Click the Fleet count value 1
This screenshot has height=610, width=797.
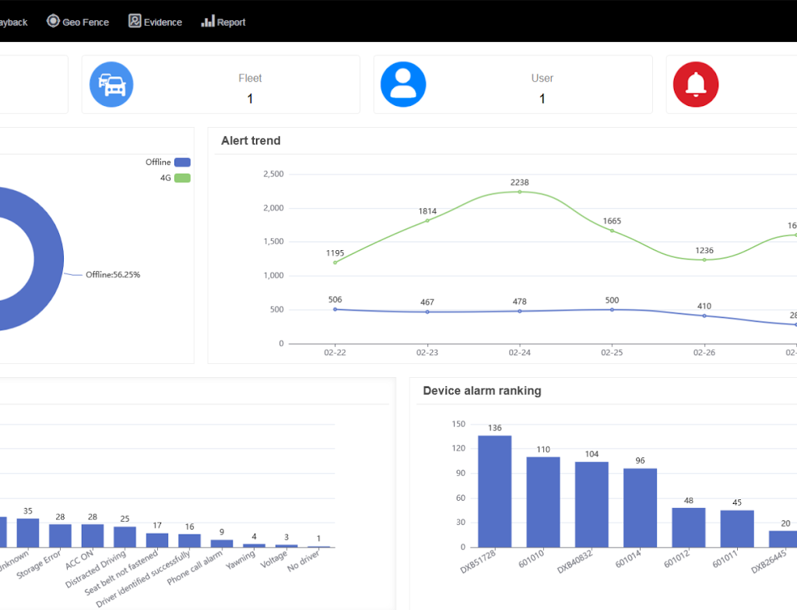pos(250,98)
